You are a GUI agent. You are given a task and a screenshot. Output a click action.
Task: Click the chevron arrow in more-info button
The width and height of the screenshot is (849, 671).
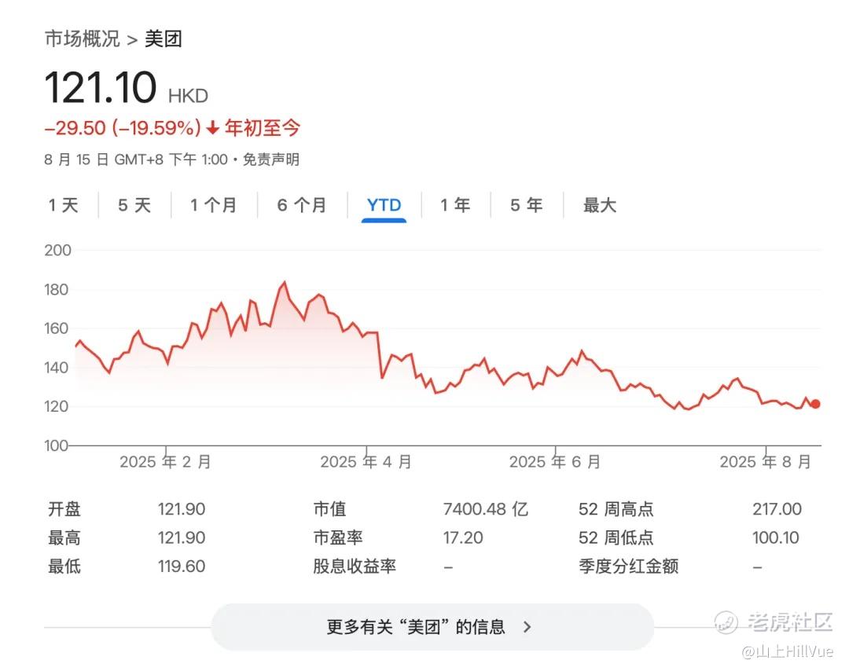[x=527, y=627]
